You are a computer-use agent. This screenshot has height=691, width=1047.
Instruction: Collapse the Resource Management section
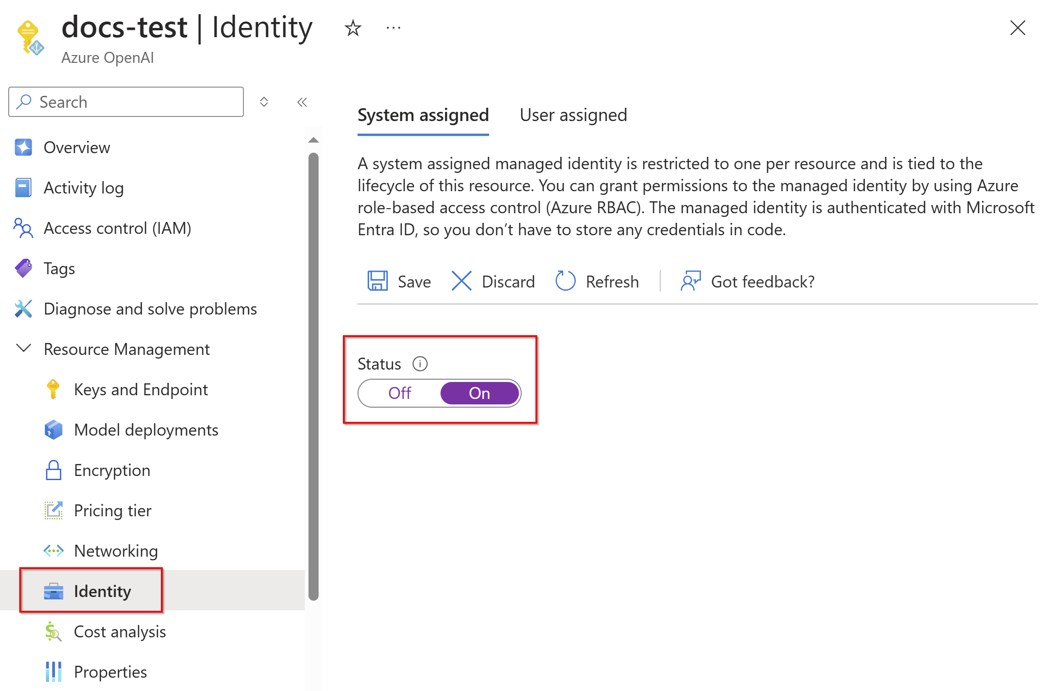pos(24,349)
